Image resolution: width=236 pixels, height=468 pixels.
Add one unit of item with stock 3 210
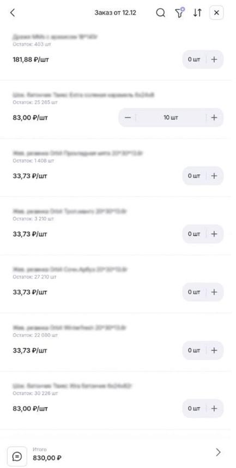pyautogui.click(x=214, y=234)
